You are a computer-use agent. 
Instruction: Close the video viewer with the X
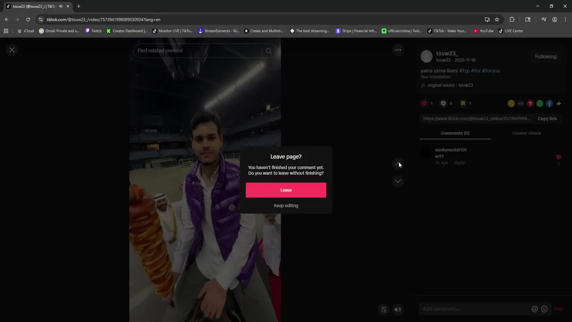pyautogui.click(x=12, y=50)
